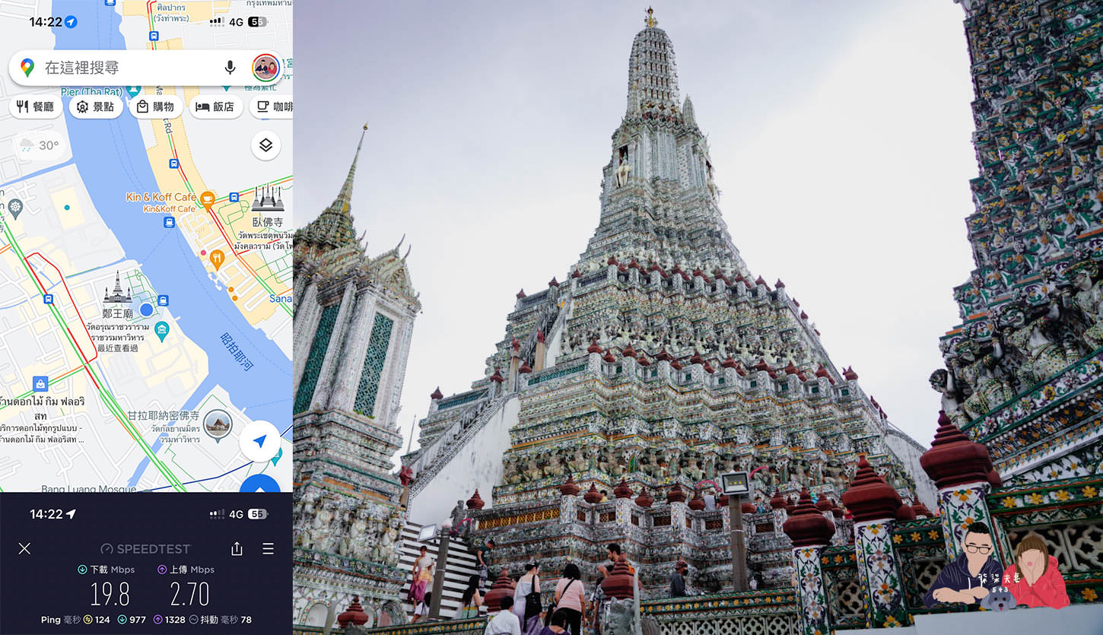Viewport: 1103px width, 635px height.
Task: Tap the blue current location dot
Action: [146, 310]
